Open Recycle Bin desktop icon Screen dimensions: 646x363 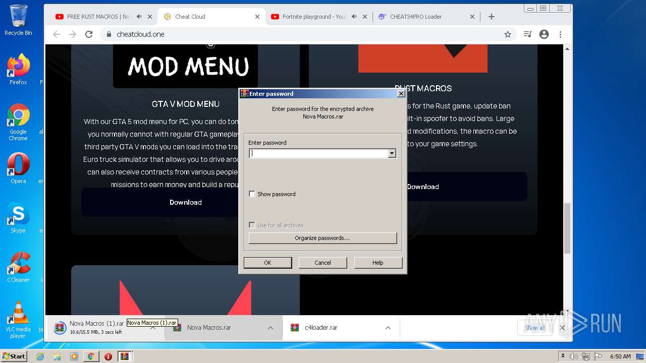[x=18, y=20]
